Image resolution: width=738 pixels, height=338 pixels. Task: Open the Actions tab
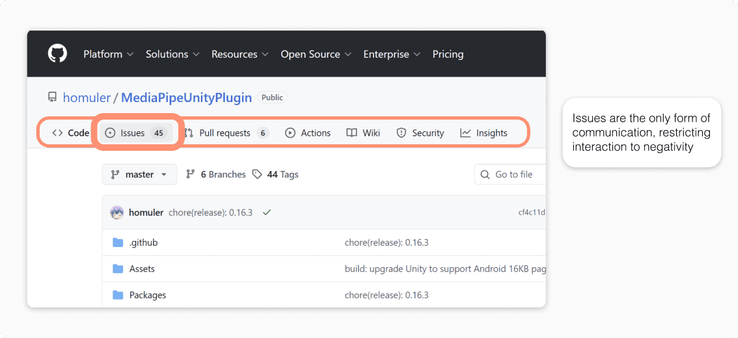point(308,133)
